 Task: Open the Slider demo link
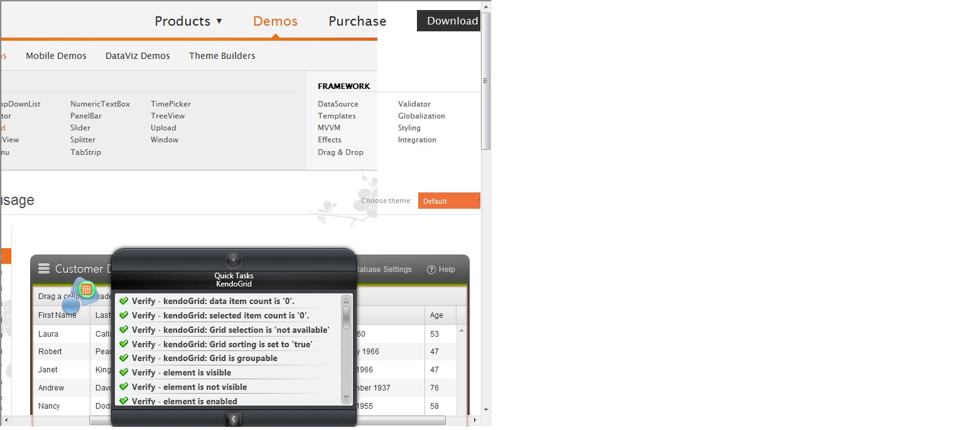[x=80, y=128]
